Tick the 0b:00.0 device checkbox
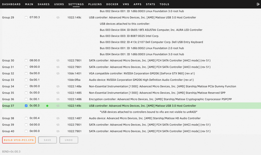The height and width of the screenshot is (155, 261). [26, 86]
